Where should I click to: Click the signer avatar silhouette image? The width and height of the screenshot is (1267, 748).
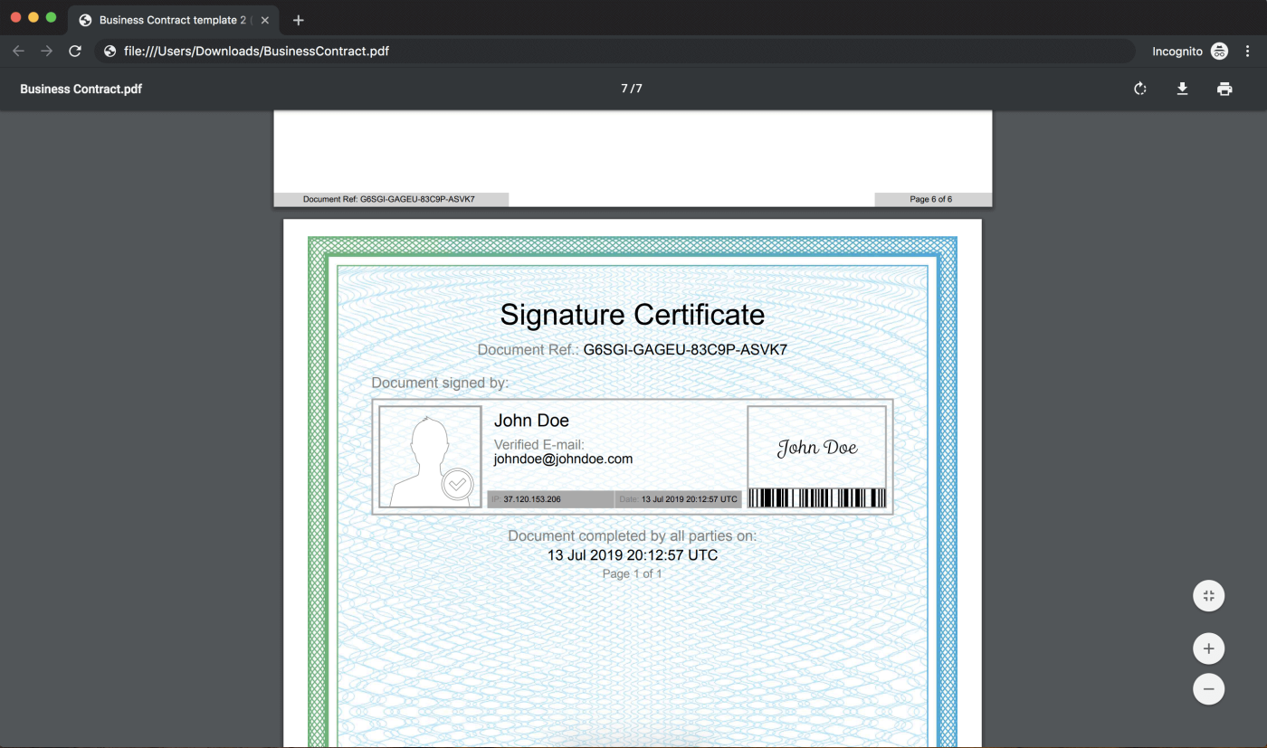click(x=430, y=458)
